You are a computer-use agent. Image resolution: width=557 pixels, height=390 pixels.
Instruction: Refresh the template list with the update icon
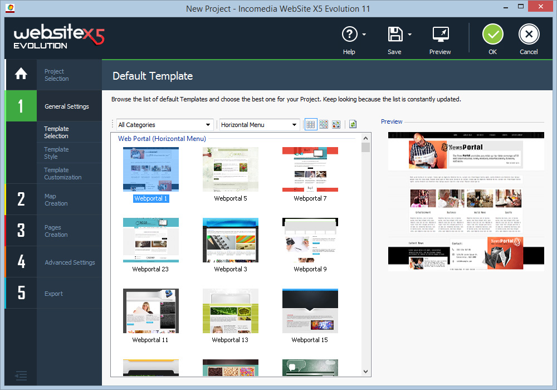point(352,124)
